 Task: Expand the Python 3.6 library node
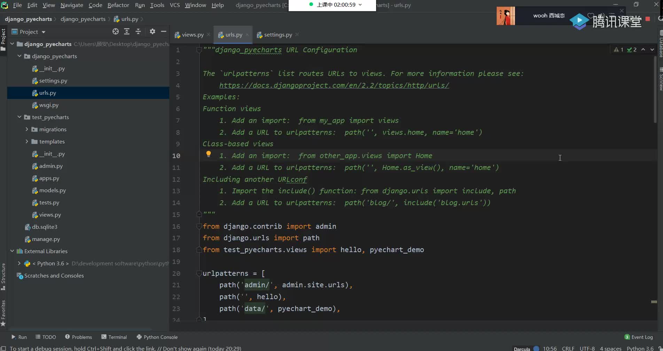click(x=19, y=263)
